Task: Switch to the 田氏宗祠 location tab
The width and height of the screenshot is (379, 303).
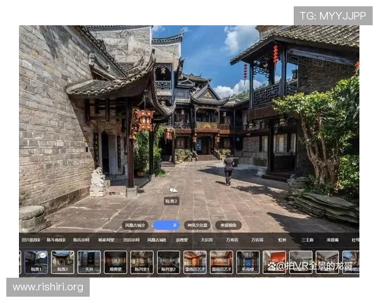Action: 131,240
